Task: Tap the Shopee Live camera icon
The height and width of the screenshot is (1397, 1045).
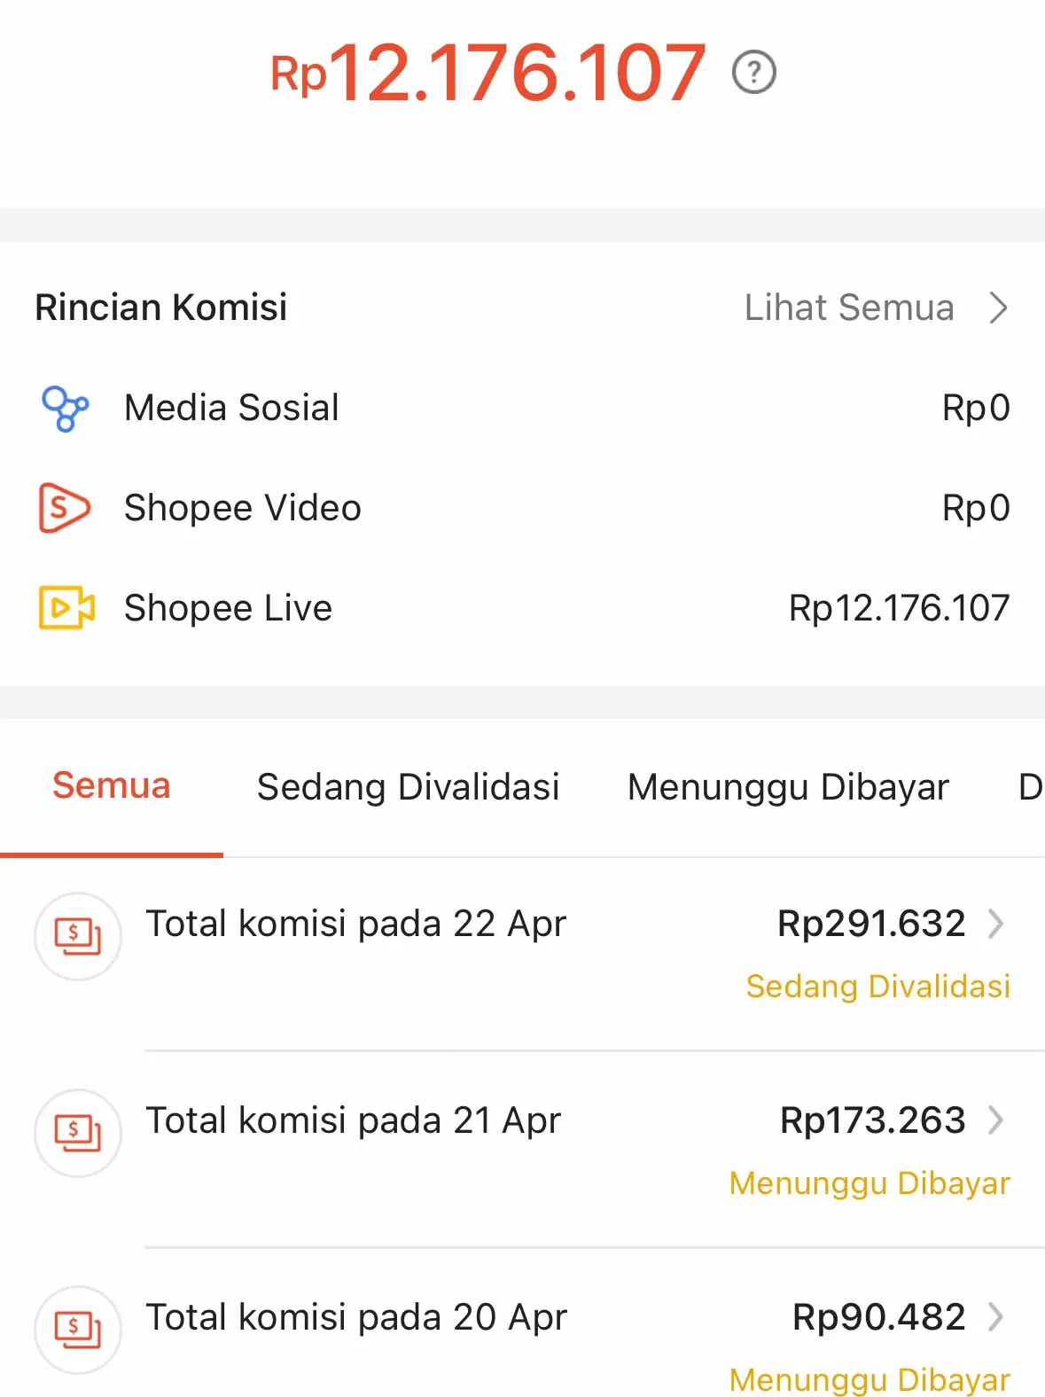Action: click(66, 608)
